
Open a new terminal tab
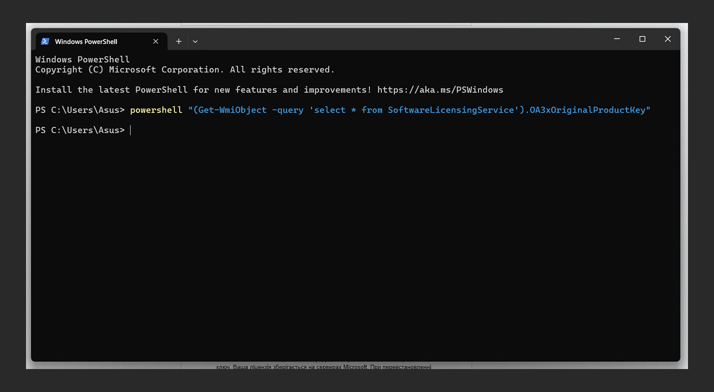[x=178, y=41]
